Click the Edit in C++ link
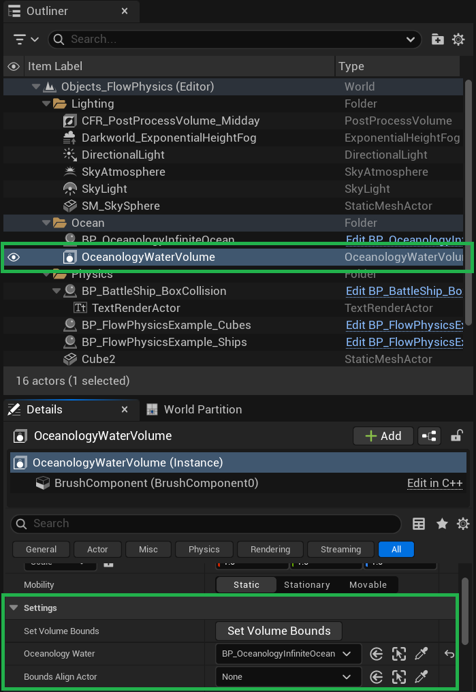This screenshot has width=476, height=692. pyautogui.click(x=435, y=483)
